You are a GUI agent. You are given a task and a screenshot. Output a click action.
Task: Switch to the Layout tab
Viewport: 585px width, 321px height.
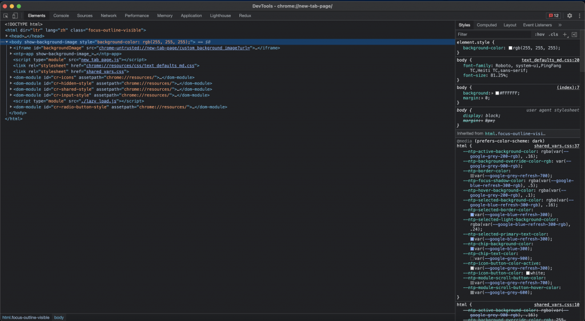(x=510, y=25)
